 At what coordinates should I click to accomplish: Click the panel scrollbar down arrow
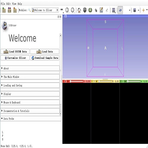(60, 114)
